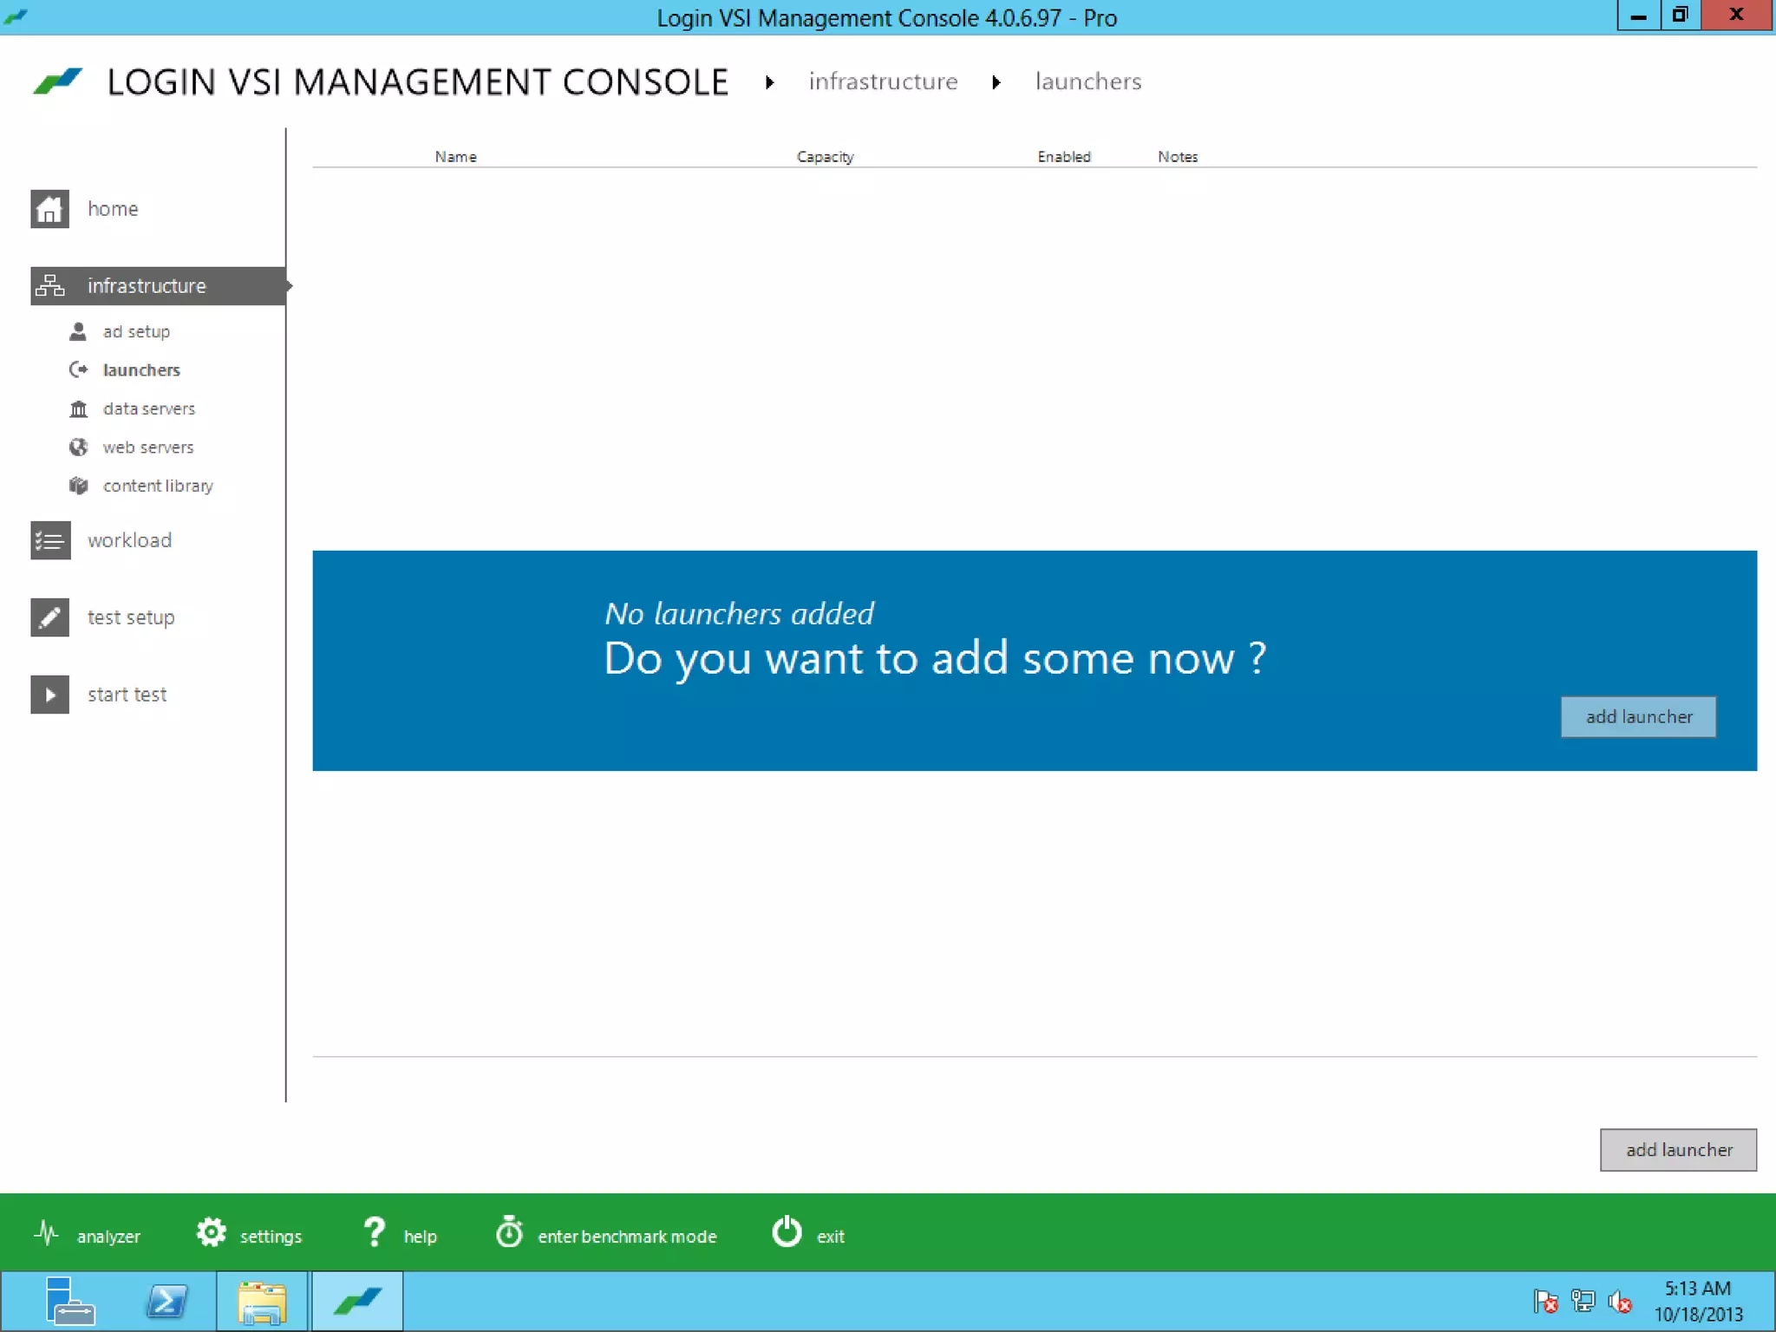Sort list by Name column header
The height and width of the screenshot is (1332, 1776).
[455, 157]
